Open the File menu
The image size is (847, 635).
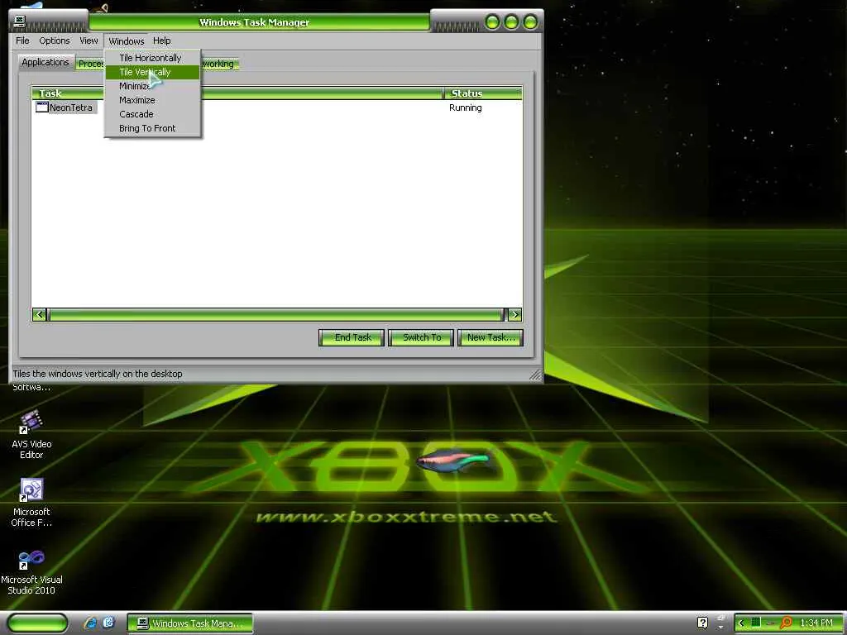click(22, 41)
